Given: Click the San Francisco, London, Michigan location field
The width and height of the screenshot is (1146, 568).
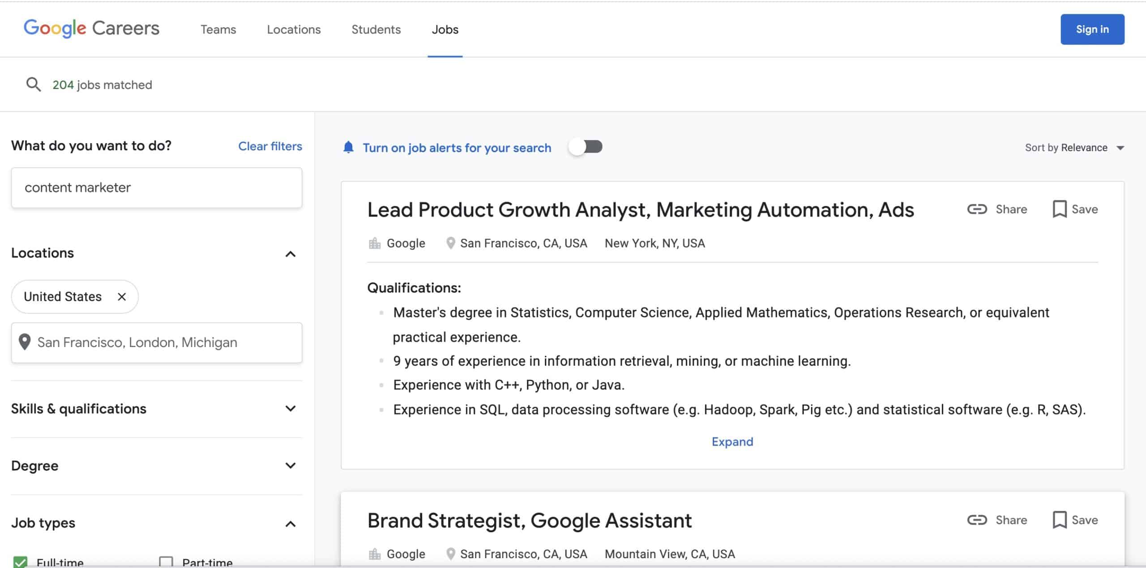Looking at the screenshot, I should coord(157,343).
